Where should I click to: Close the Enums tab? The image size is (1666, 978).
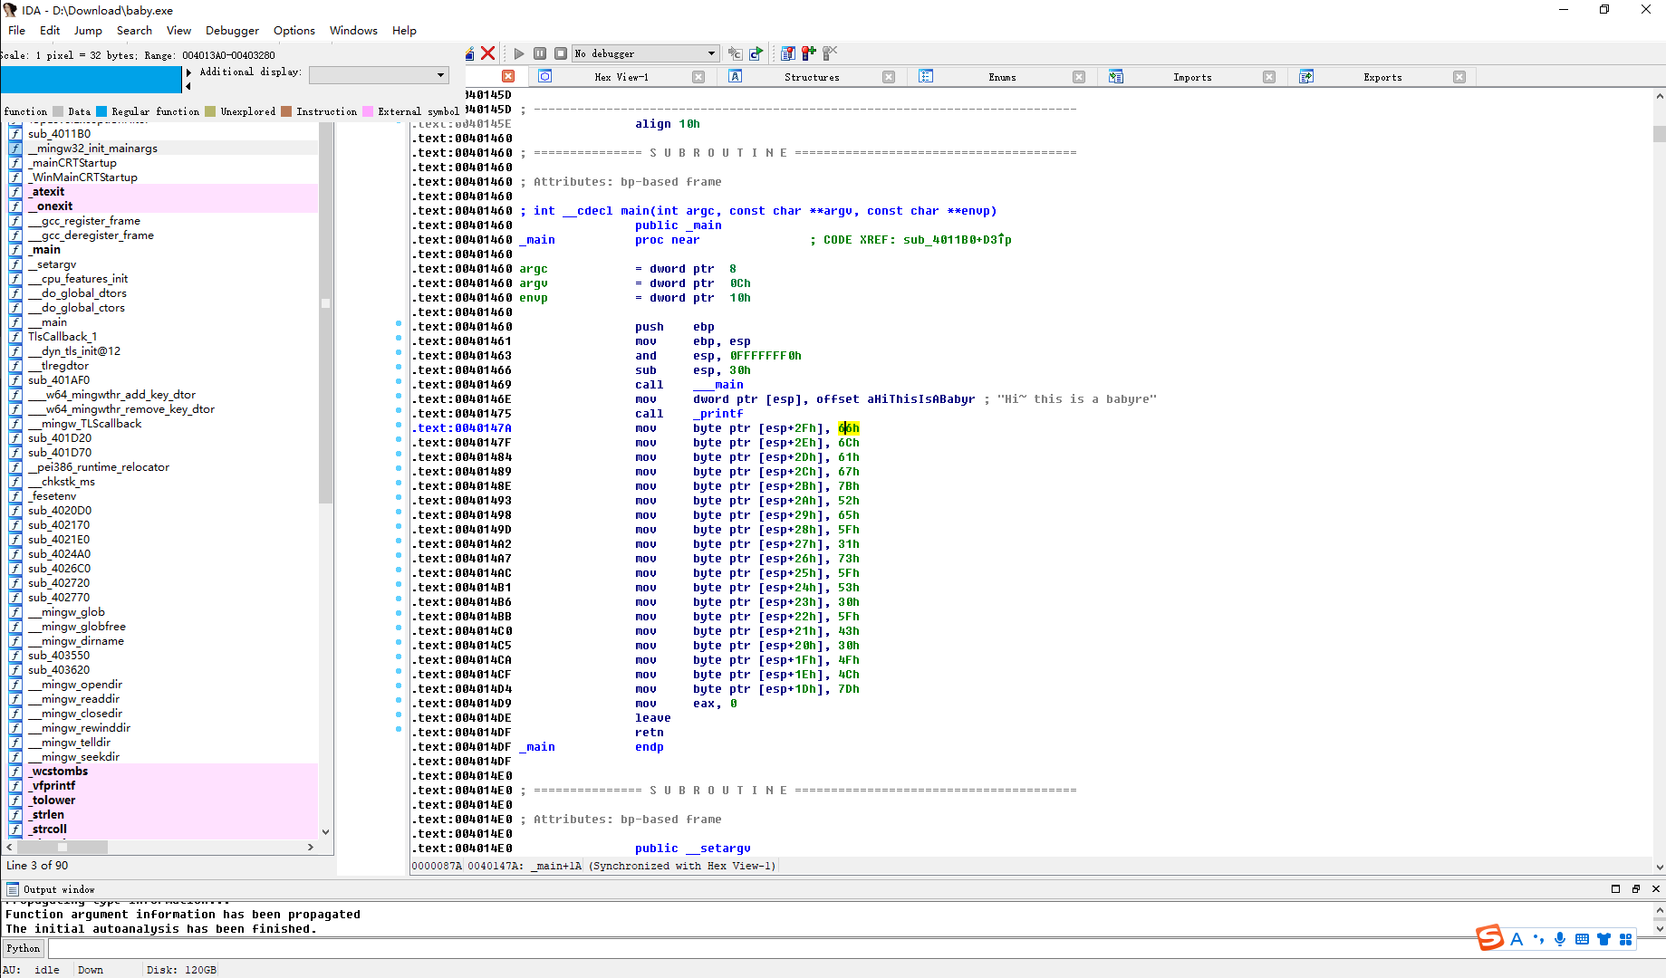point(1079,77)
